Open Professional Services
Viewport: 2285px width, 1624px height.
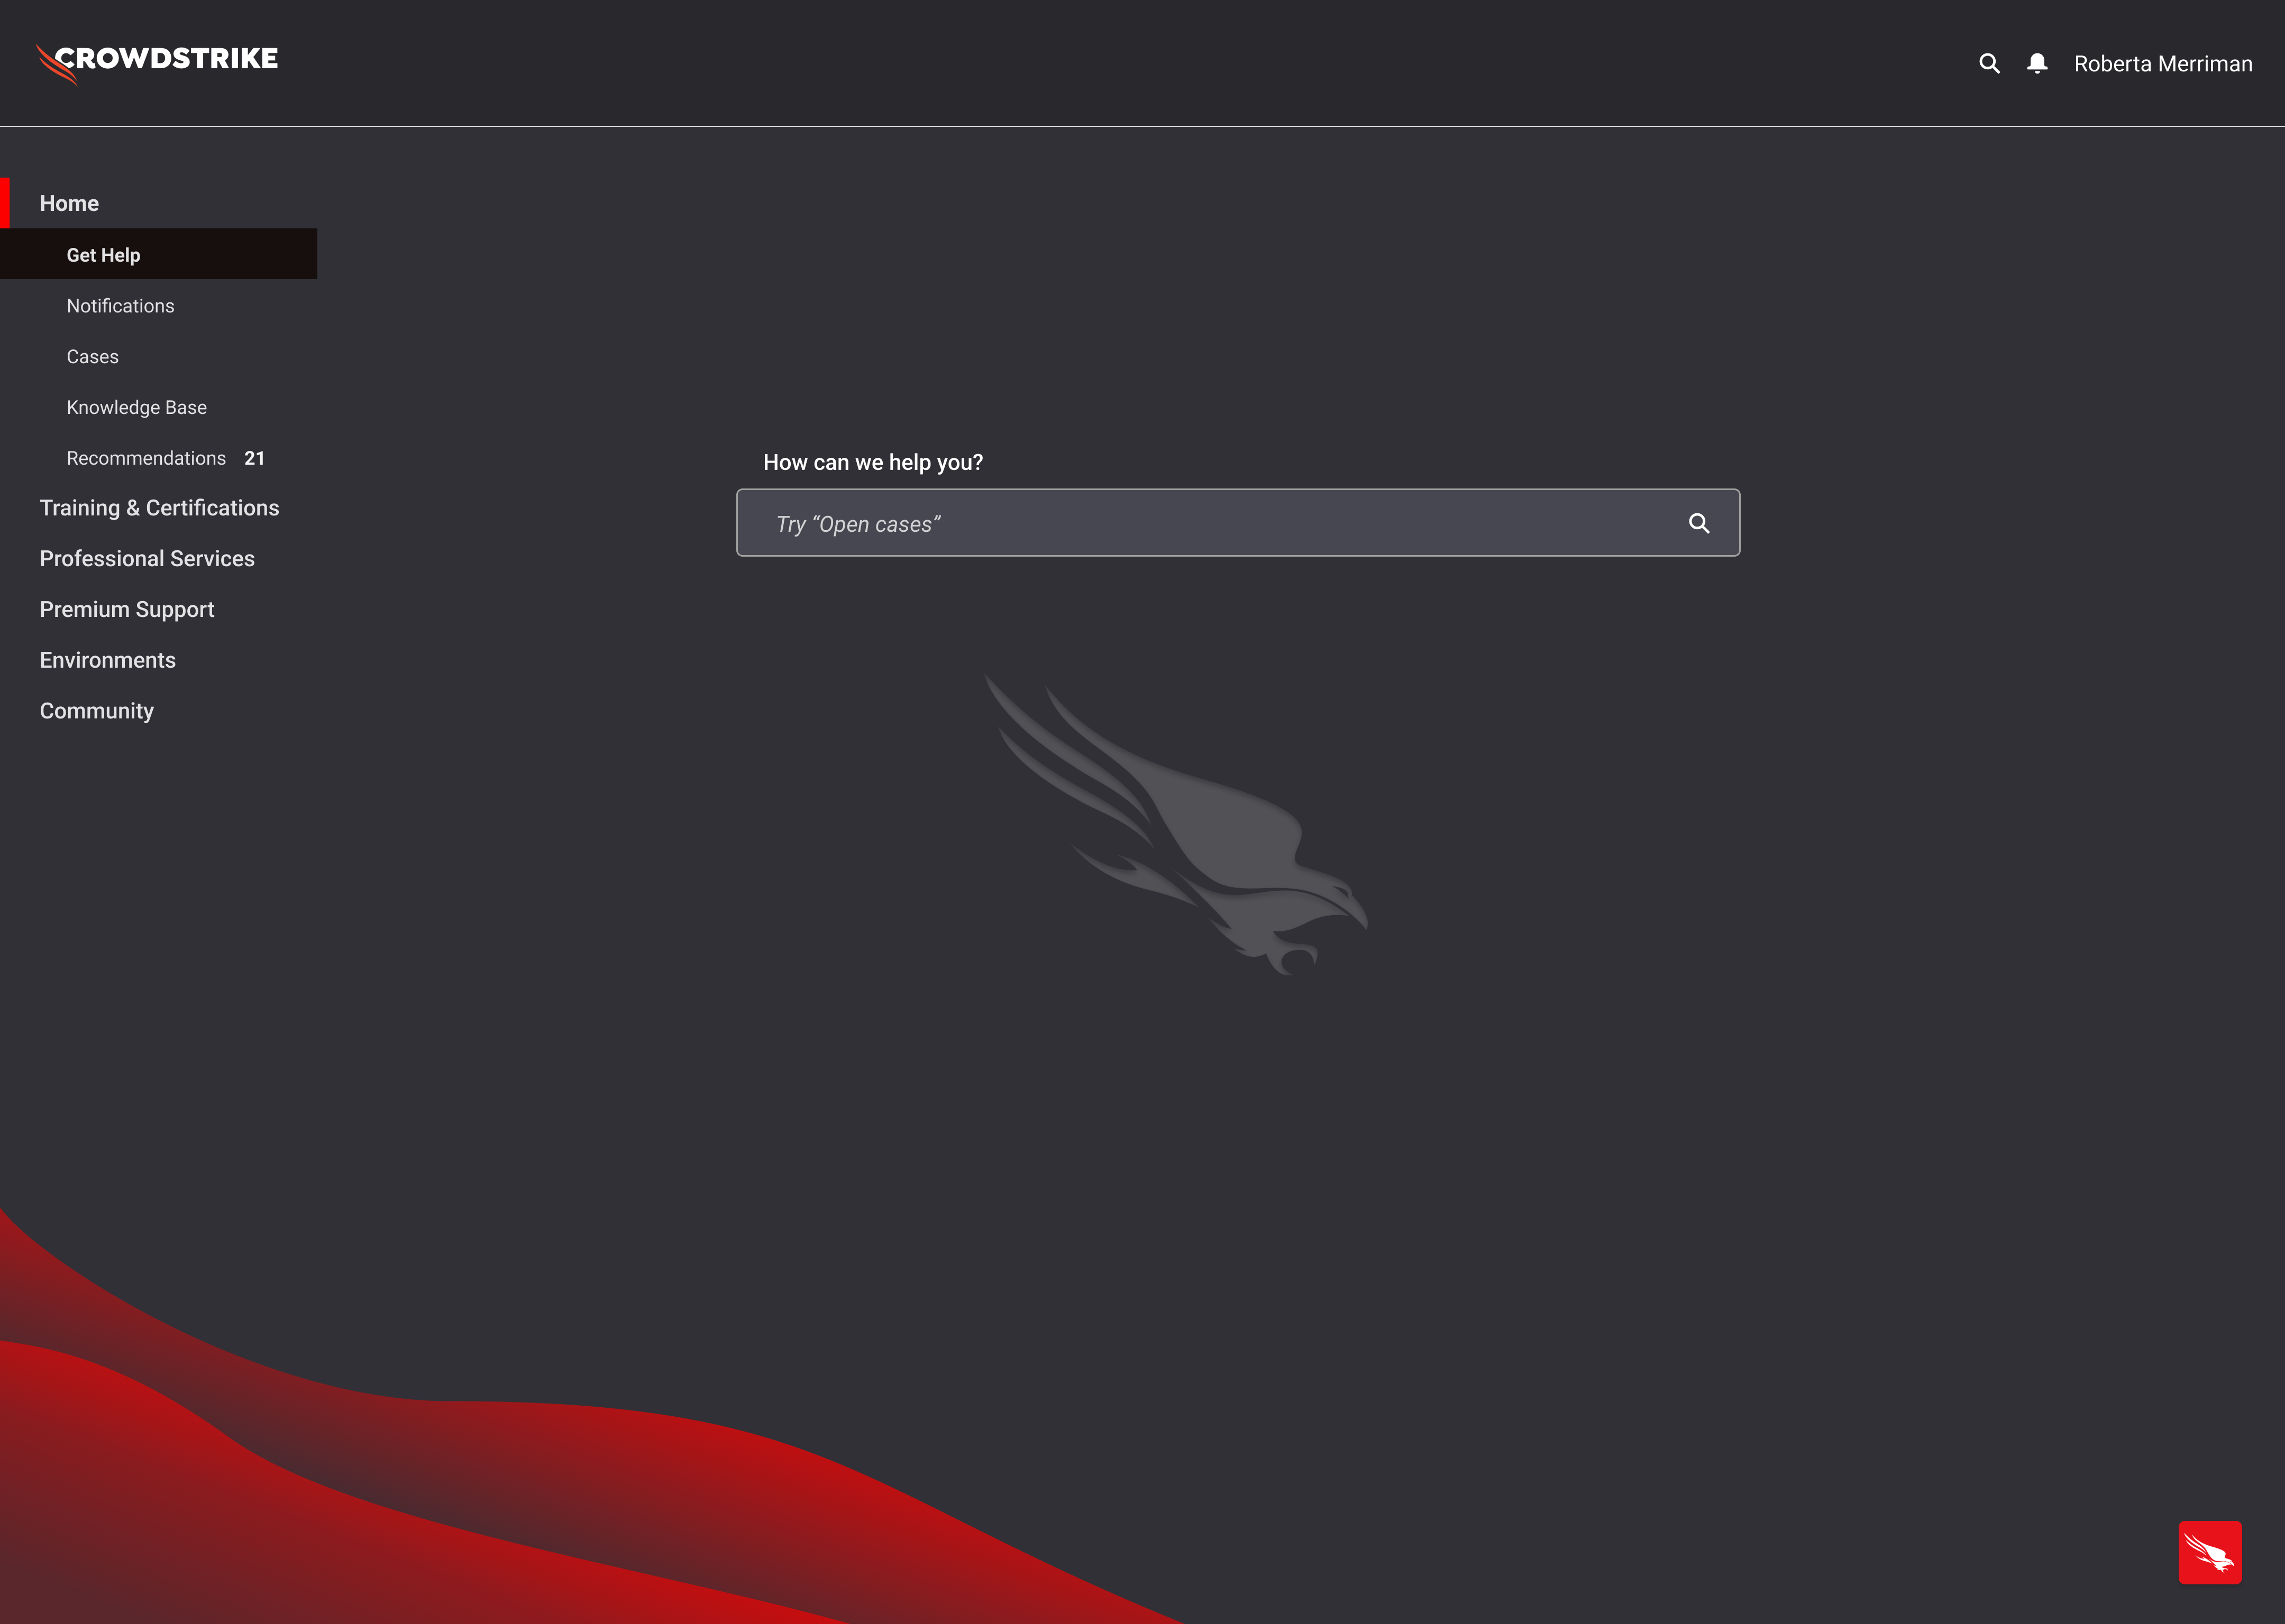click(x=147, y=559)
